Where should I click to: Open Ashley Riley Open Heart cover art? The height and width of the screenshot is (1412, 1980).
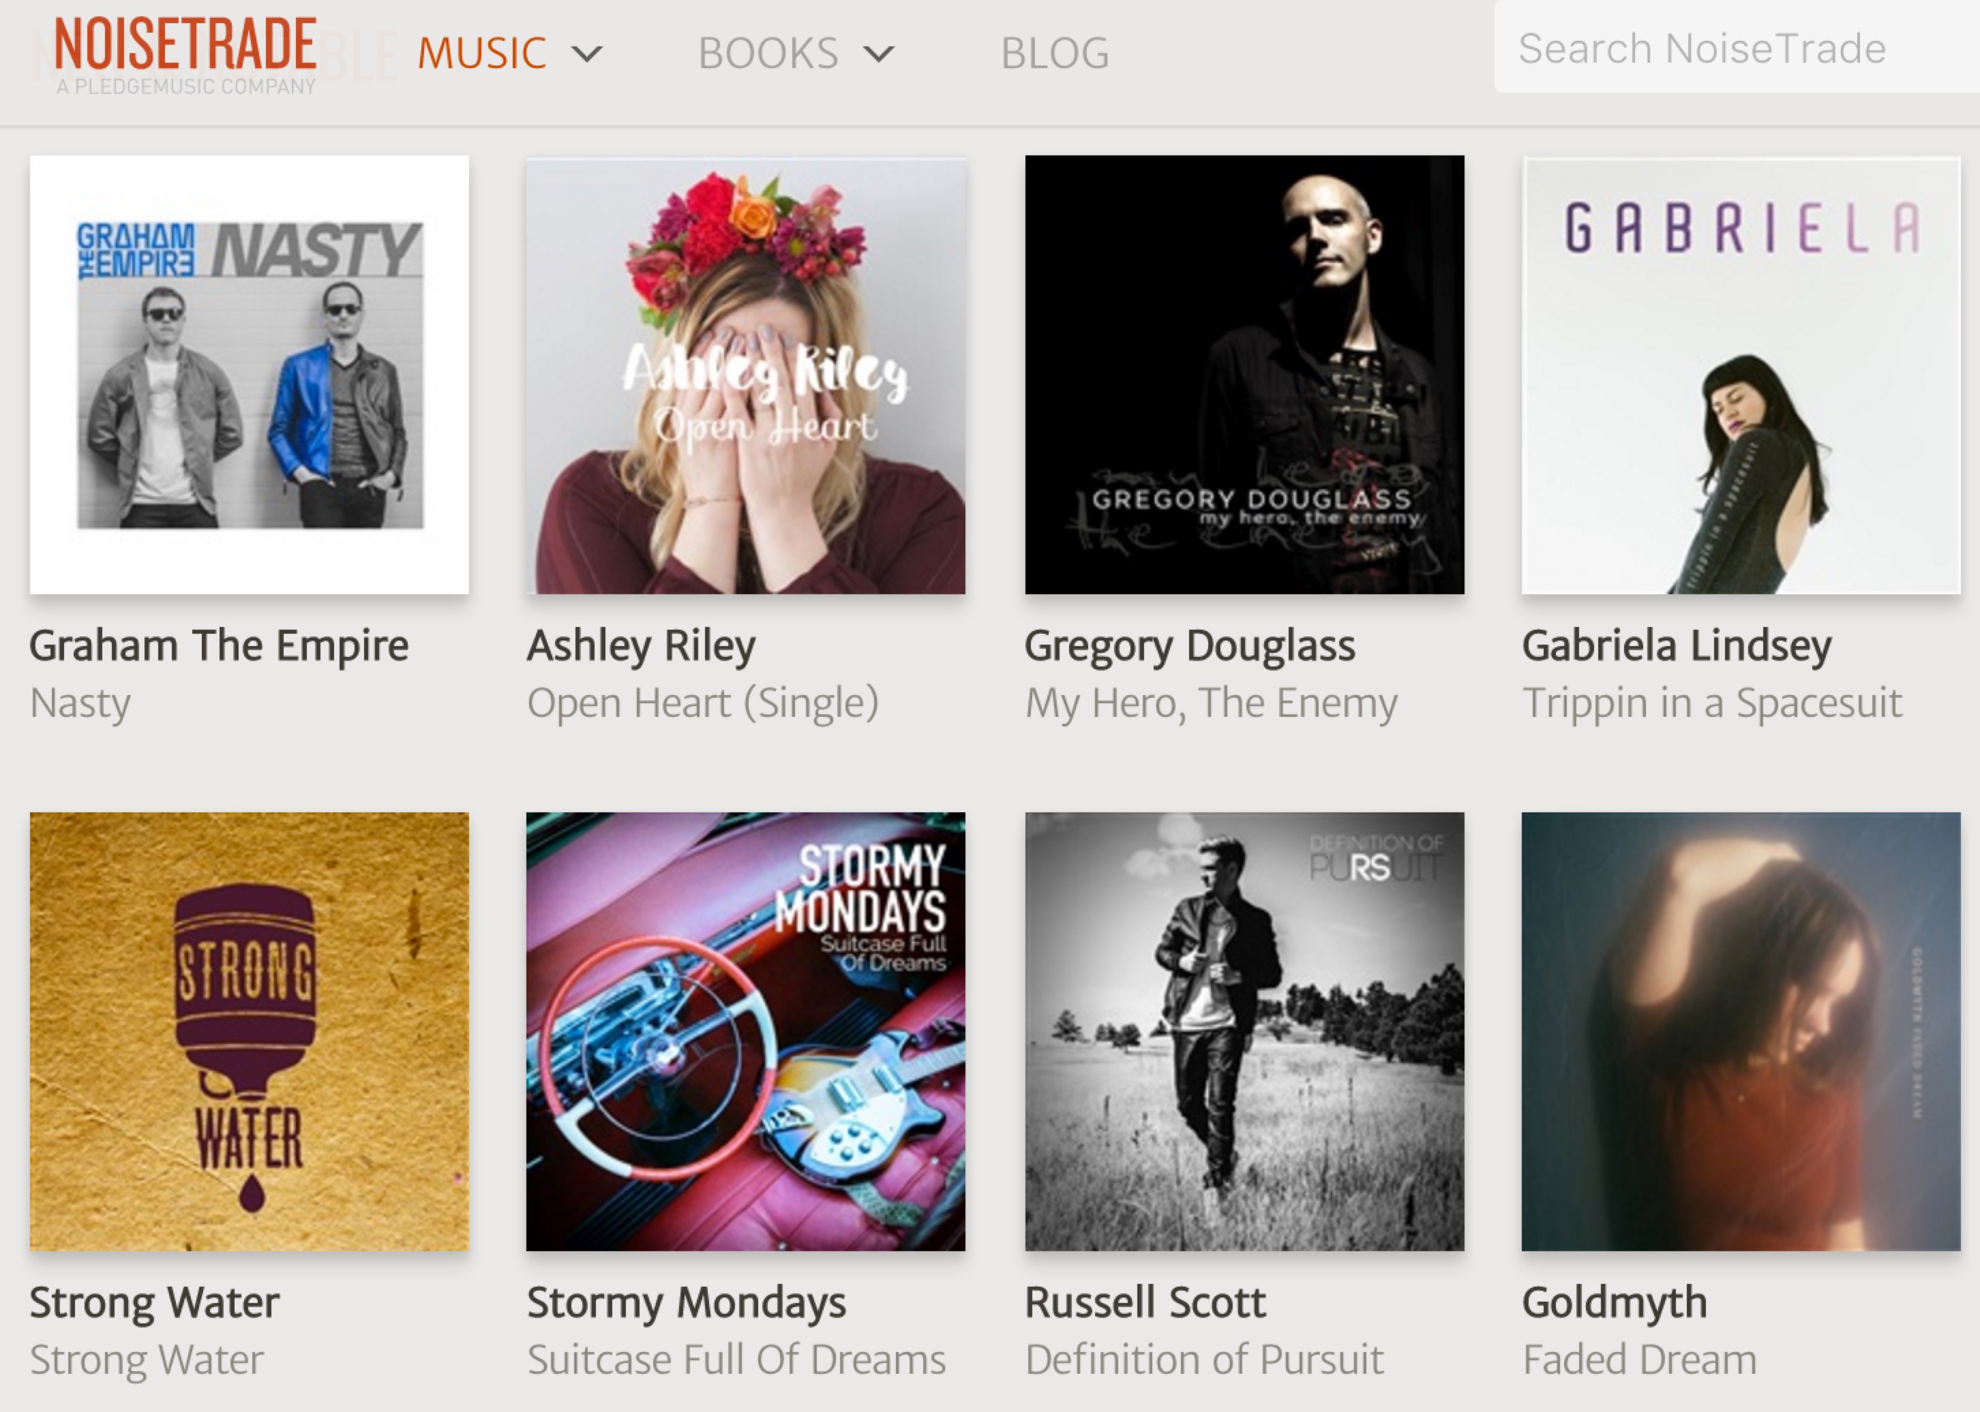coord(745,375)
